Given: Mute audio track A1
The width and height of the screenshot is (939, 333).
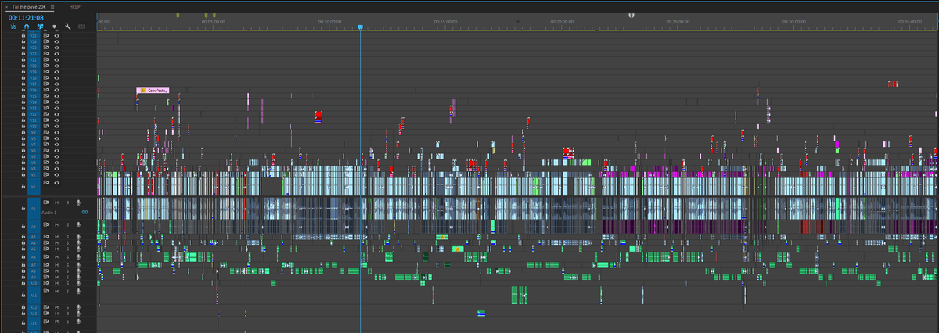Looking at the screenshot, I should 57,202.
